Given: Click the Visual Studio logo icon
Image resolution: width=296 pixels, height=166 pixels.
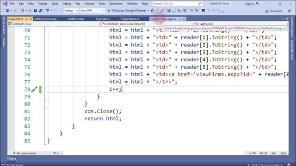Looking at the screenshot, I should click(x=5, y=4).
